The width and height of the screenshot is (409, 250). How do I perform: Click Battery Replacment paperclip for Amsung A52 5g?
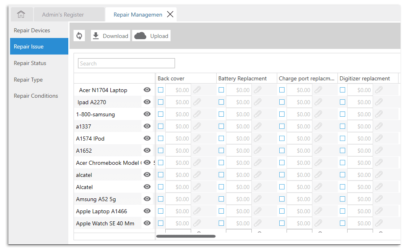click(x=258, y=199)
